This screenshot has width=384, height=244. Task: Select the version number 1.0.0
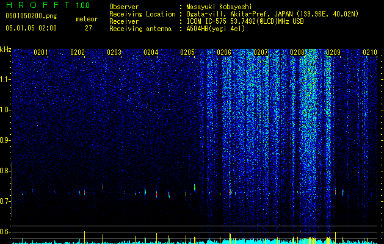[x=83, y=5]
